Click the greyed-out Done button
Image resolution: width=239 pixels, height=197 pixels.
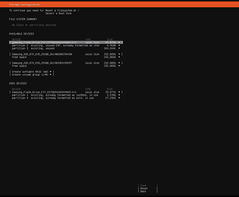pyautogui.click(x=148, y=185)
